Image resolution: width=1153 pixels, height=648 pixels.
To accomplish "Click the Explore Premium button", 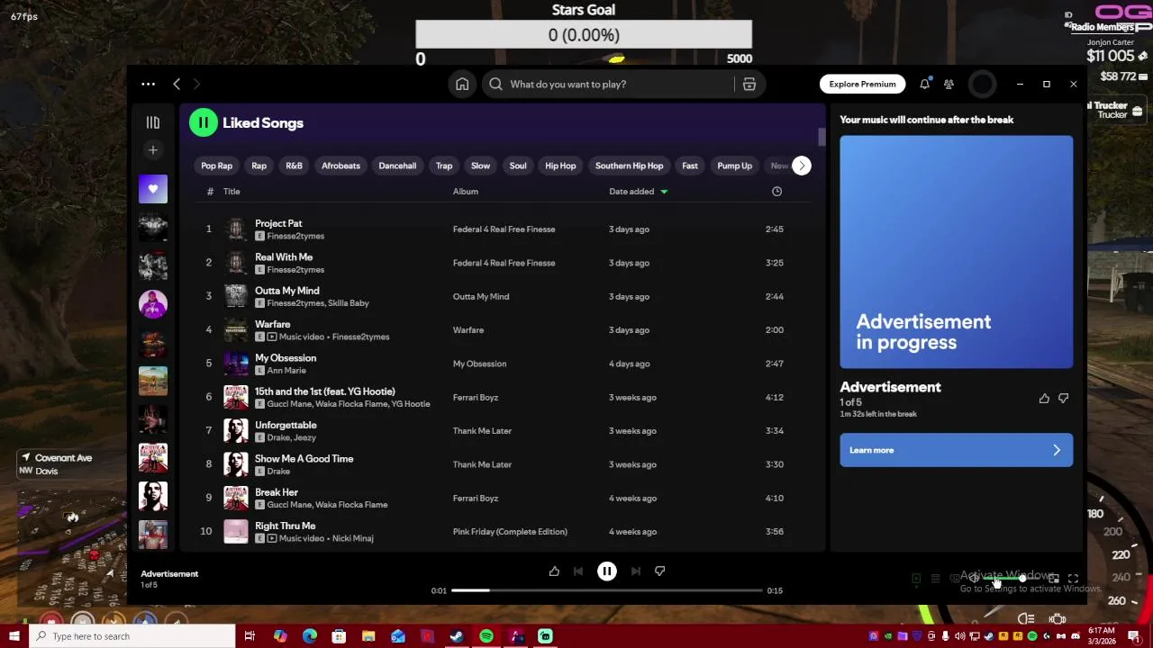I will click(x=862, y=84).
